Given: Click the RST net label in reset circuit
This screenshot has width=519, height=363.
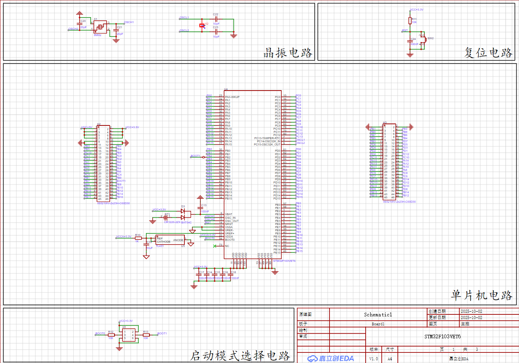Looking at the screenshot, I should tap(405, 30).
